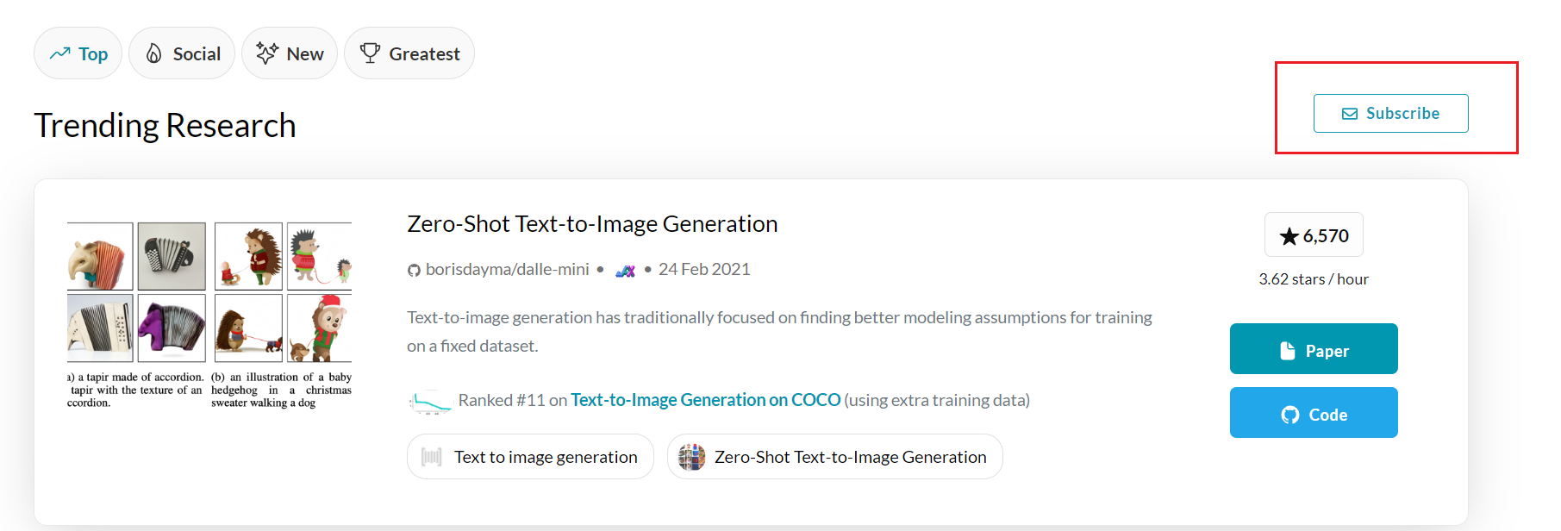Click the GitHub icon beside borisdayma/dalle-mini
Screen dimensions: 1561x531
[x=414, y=271]
